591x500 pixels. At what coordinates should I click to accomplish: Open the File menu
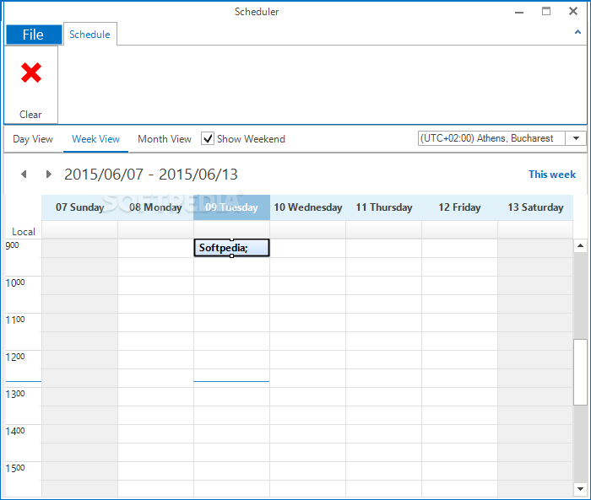click(34, 35)
